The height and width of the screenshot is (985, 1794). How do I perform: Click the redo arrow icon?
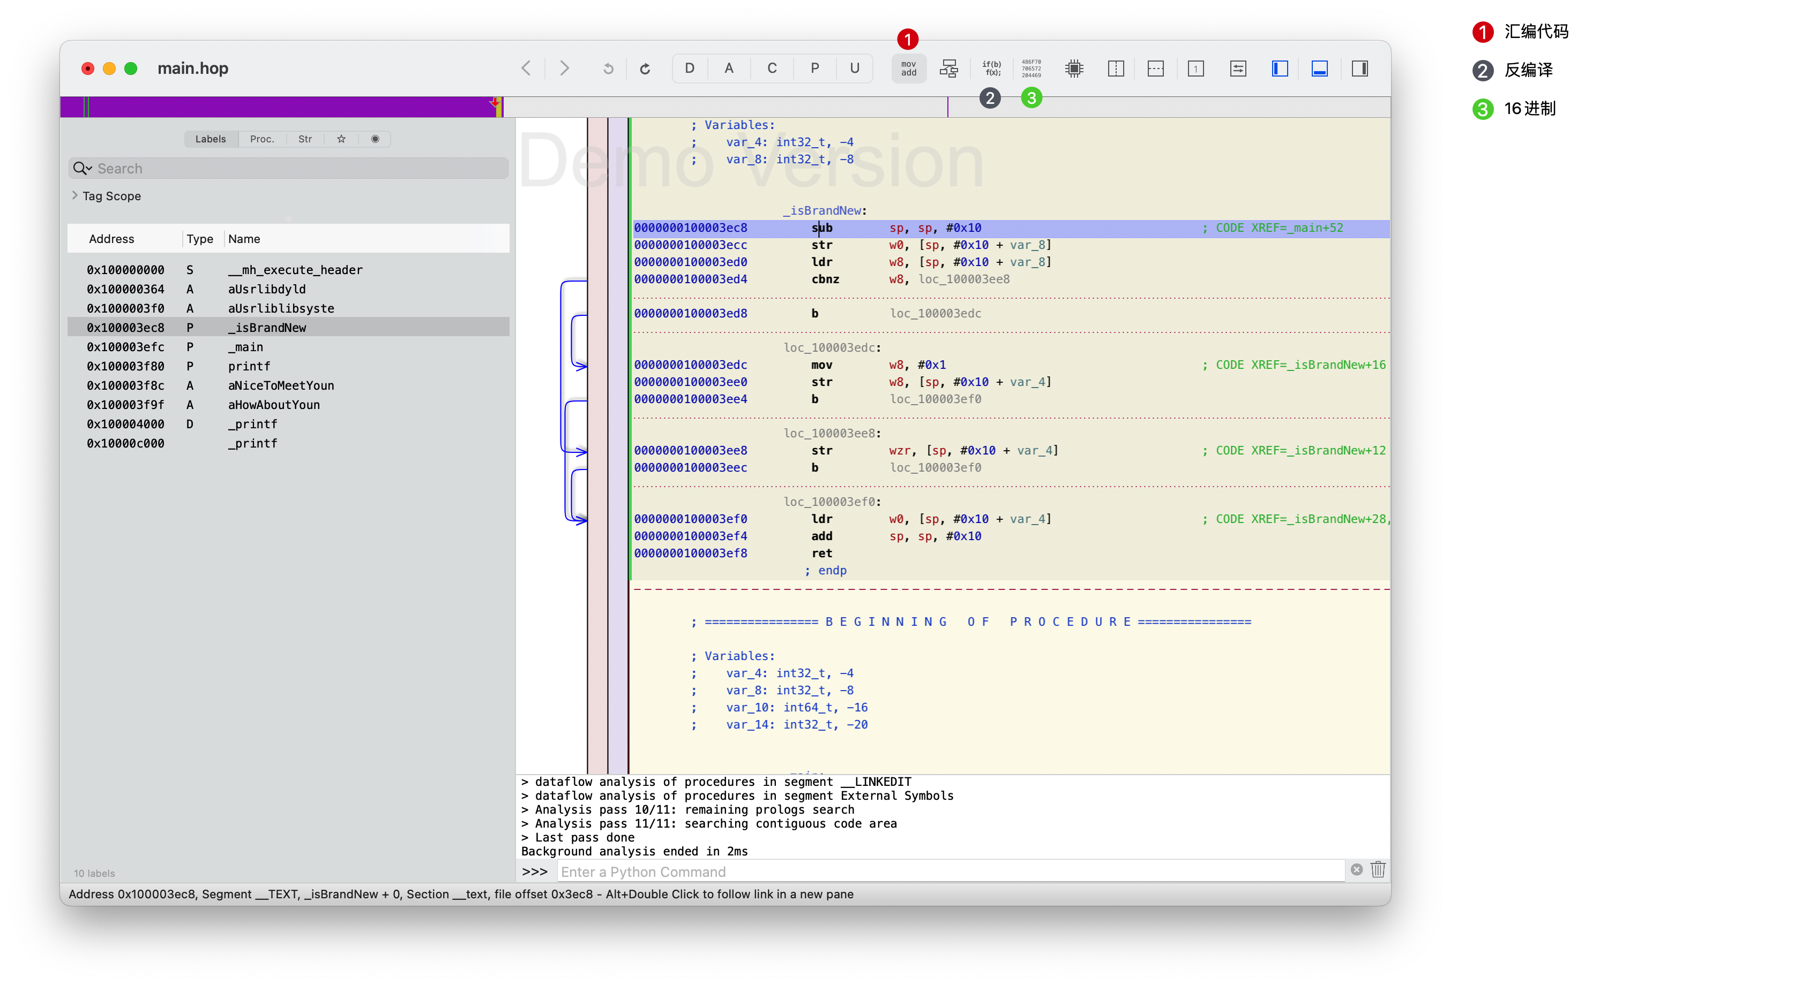[x=645, y=68]
